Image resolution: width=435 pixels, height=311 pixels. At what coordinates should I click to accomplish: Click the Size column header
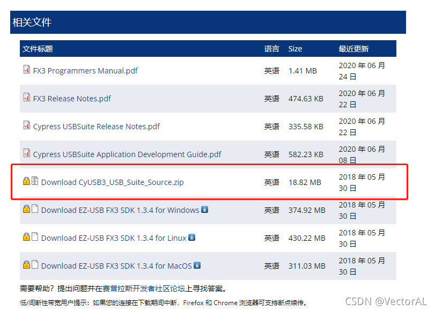tap(295, 49)
